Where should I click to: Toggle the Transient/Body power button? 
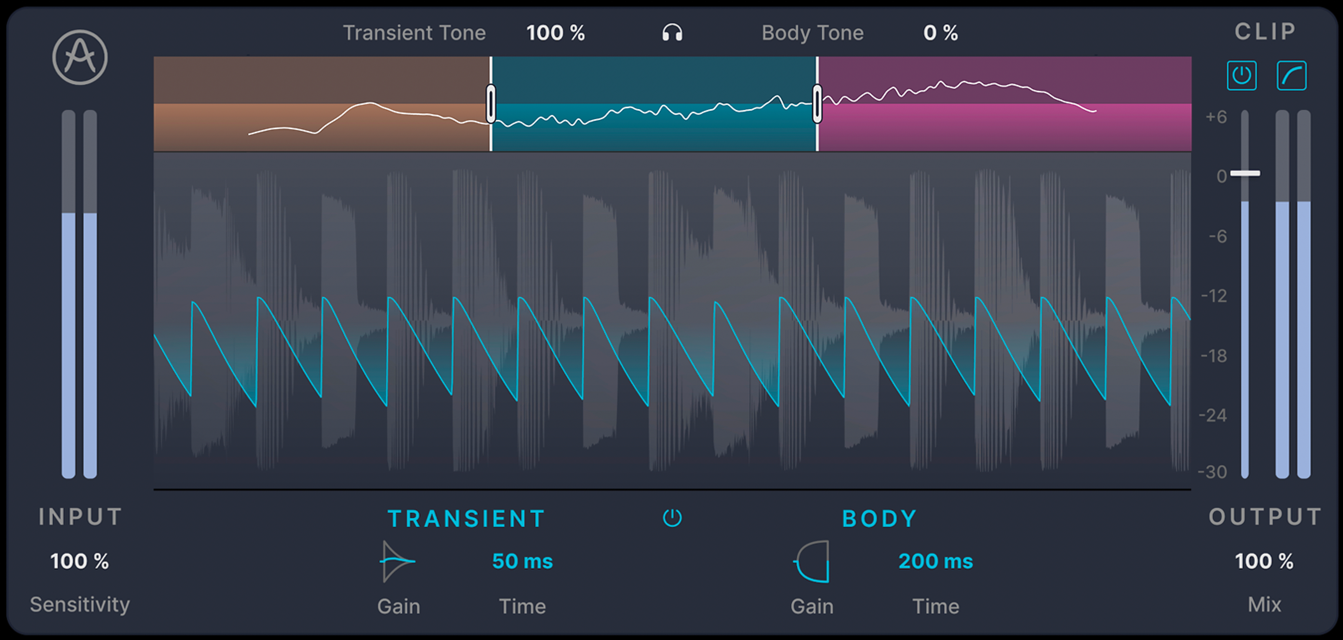coord(672,518)
